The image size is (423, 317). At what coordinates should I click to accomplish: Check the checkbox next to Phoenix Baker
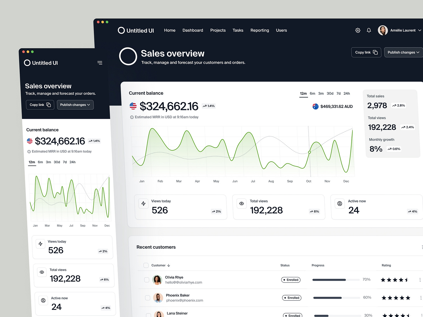click(147, 298)
